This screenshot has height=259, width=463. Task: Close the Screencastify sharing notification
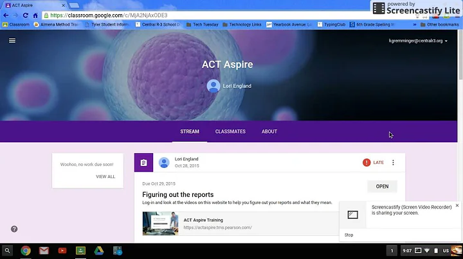457,205
